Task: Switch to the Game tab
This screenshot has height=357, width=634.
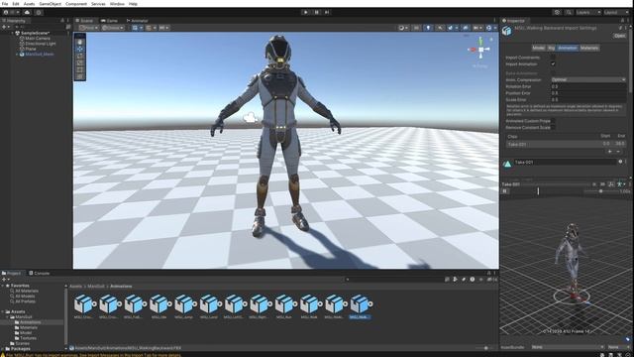Action: 110,21
